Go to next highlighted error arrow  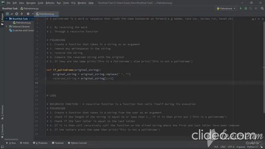(263, 19)
